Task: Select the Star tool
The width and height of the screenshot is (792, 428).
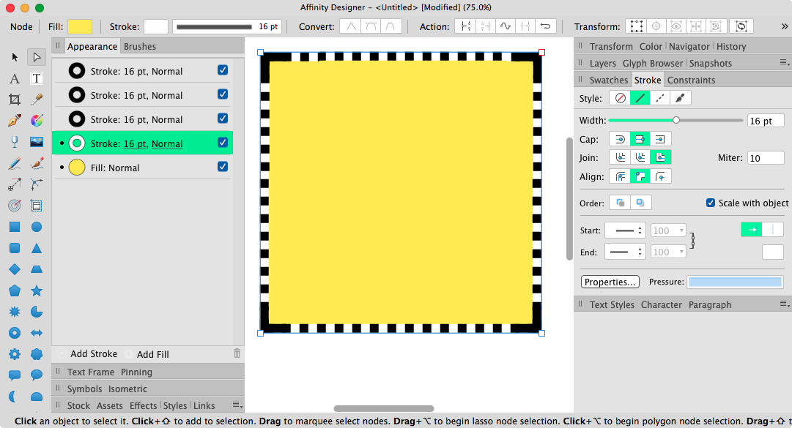Action: pyautogui.click(x=37, y=290)
